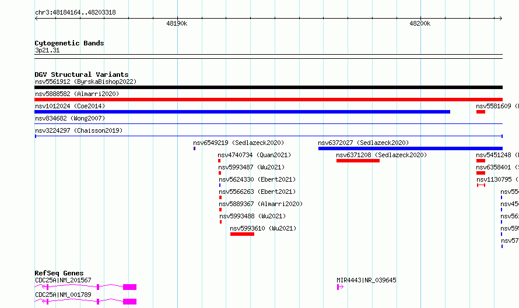The image size is (519, 308).
Task: Click the chr3:48184164..48203318 region label
Action: click(75, 13)
